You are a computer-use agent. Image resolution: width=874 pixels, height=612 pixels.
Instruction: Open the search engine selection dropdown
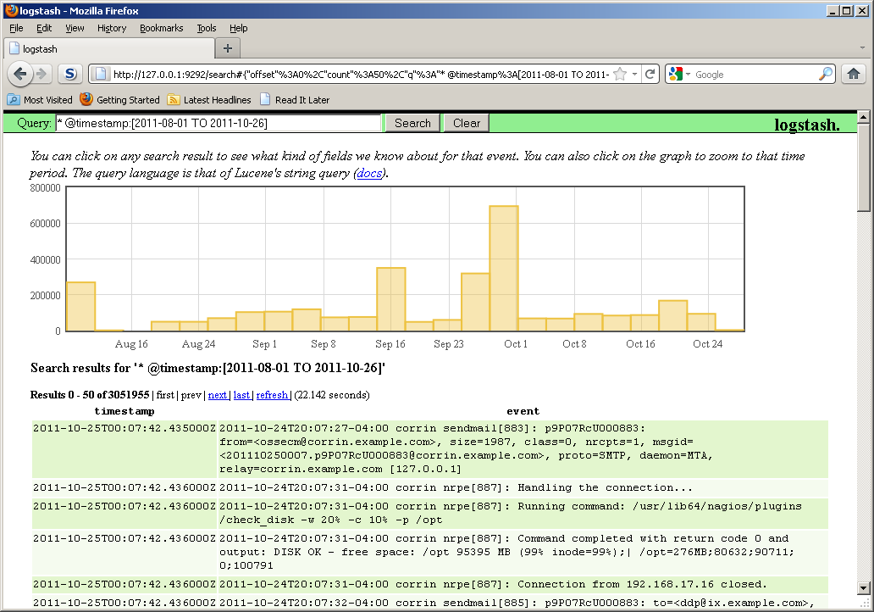coord(686,74)
